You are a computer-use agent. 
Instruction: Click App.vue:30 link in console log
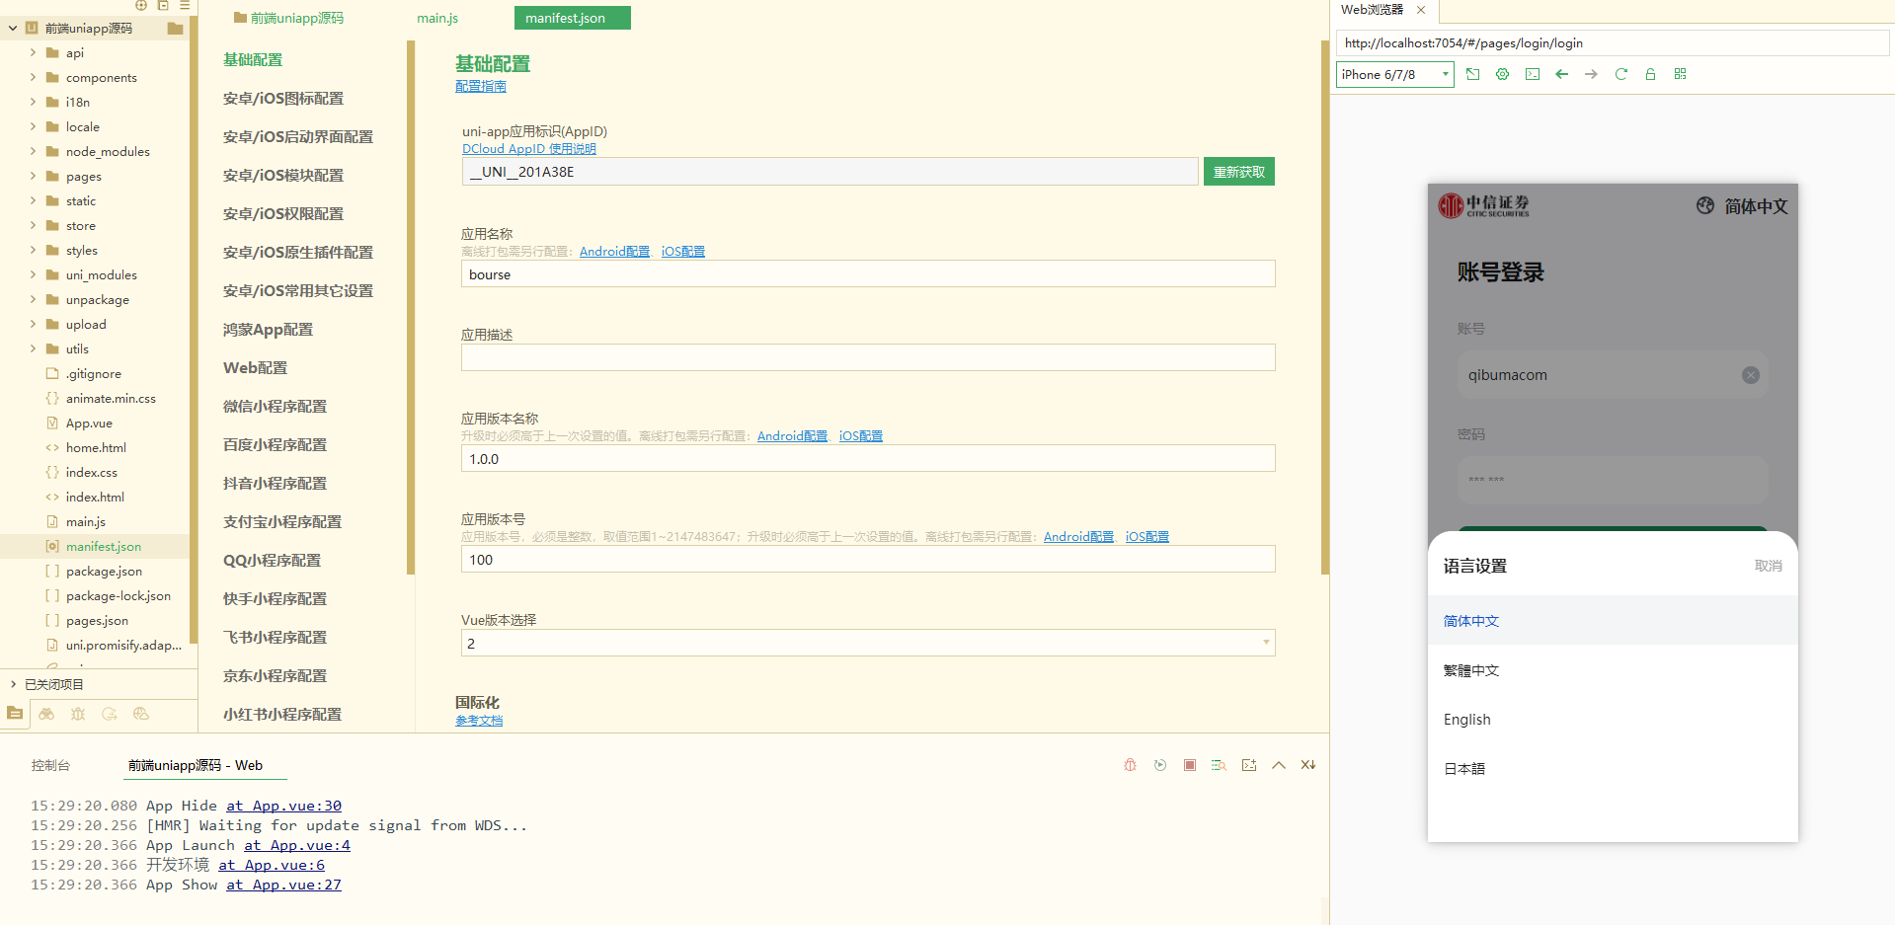click(284, 806)
